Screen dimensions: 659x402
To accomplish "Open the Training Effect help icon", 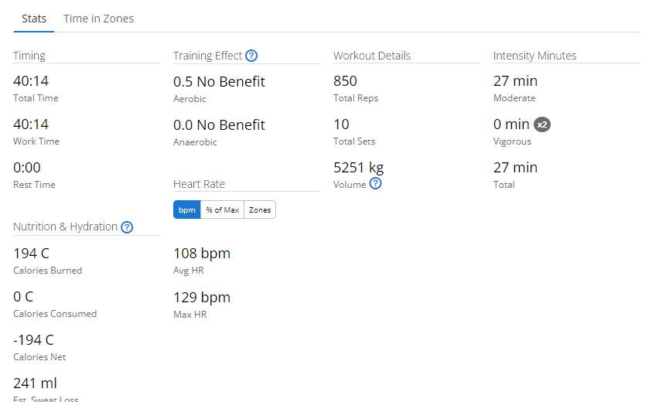I will [x=251, y=56].
